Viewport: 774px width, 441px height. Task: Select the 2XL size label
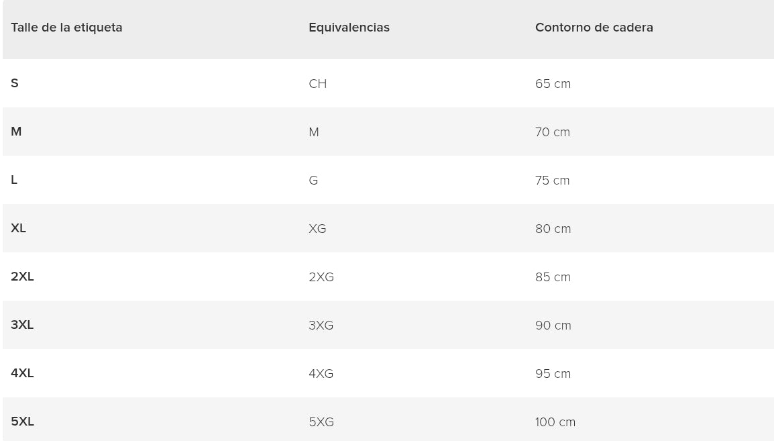[x=22, y=277]
